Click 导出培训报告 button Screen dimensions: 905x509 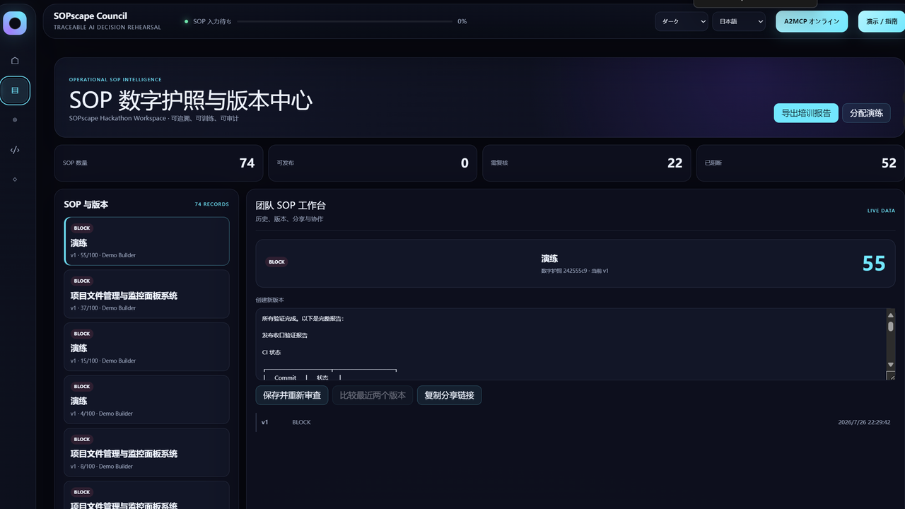pos(806,113)
